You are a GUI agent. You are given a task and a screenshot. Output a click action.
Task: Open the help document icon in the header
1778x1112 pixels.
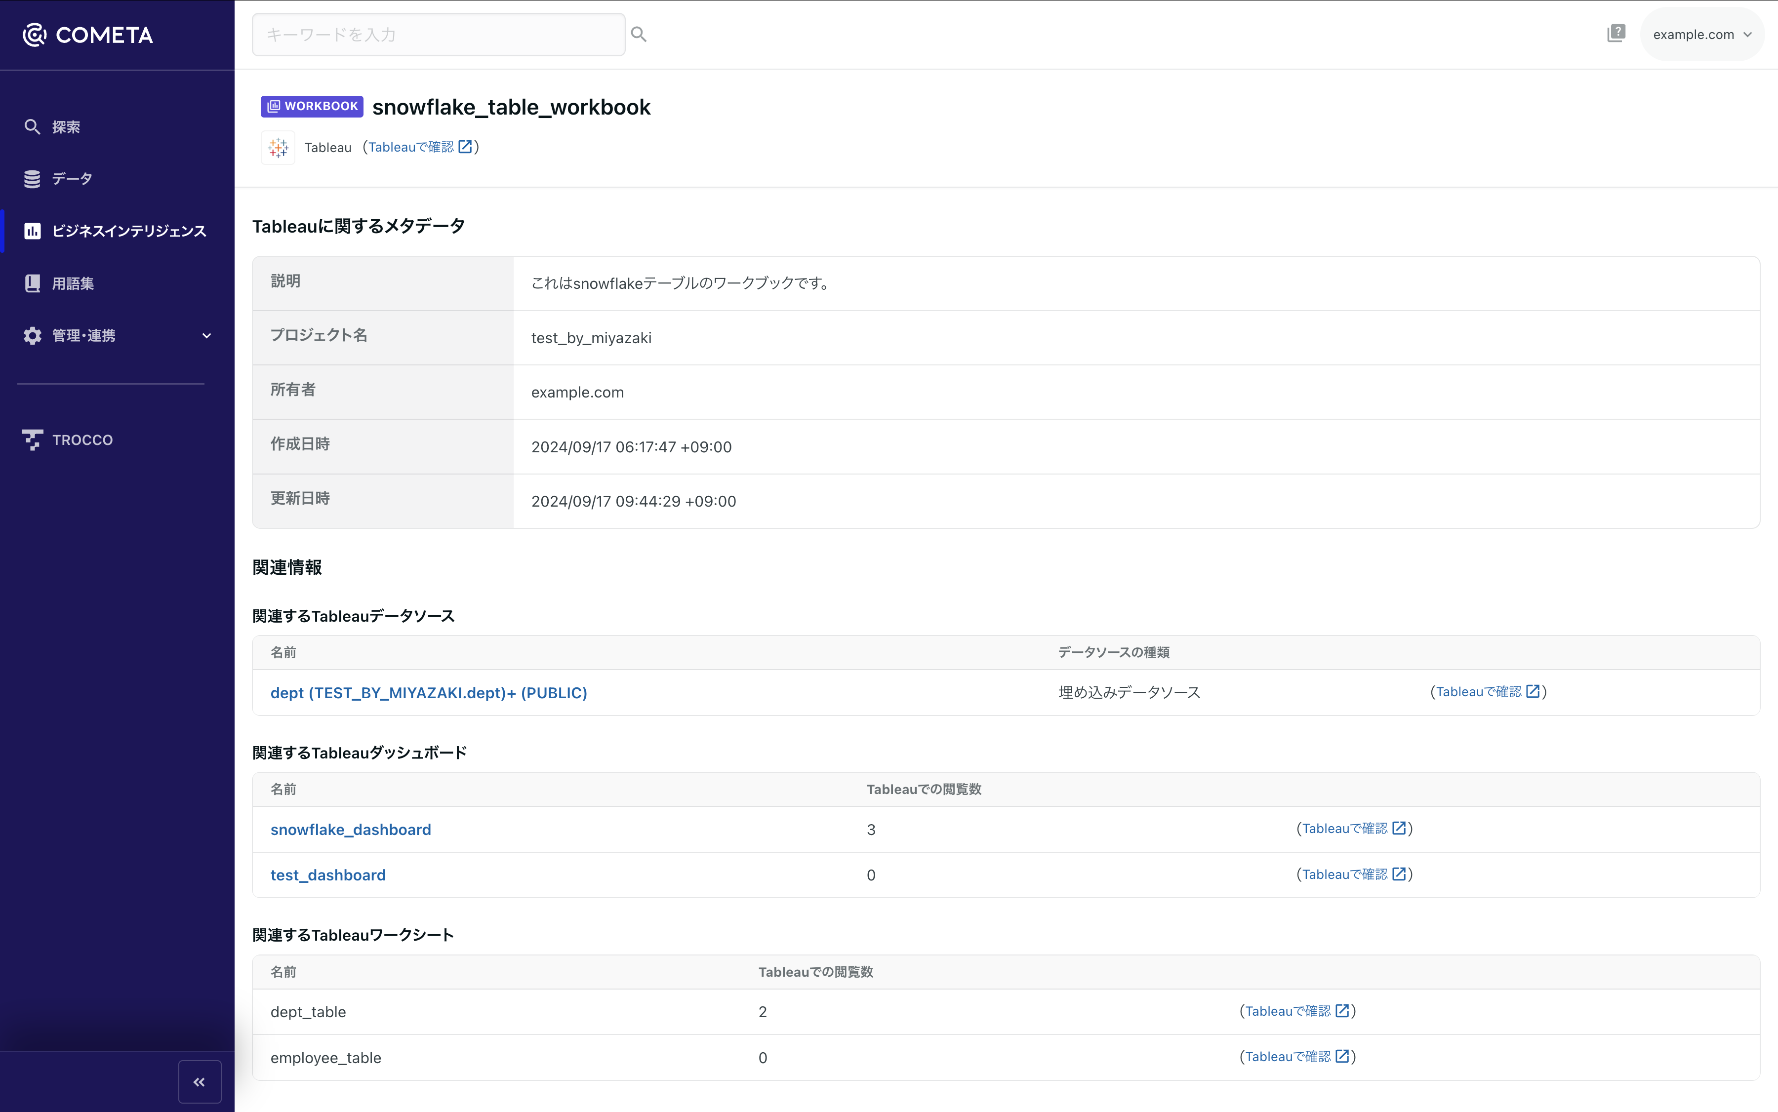point(1616,33)
